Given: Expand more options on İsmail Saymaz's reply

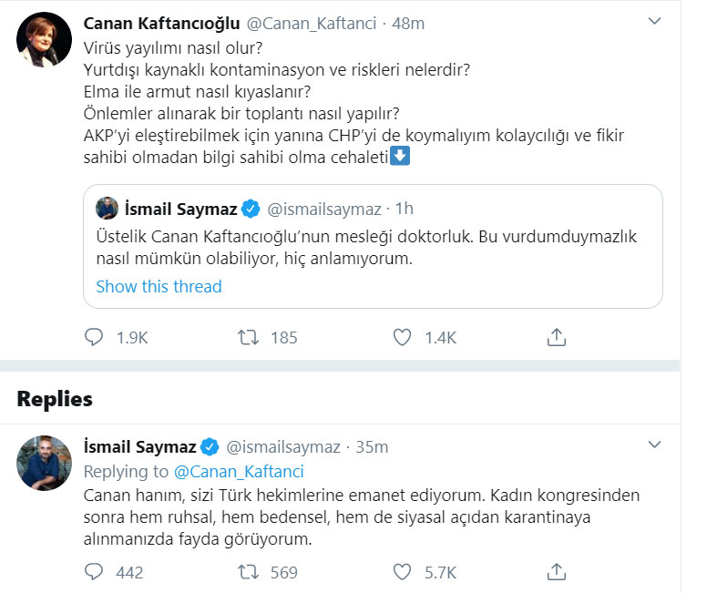Looking at the screenshot, I should [653, 445].
